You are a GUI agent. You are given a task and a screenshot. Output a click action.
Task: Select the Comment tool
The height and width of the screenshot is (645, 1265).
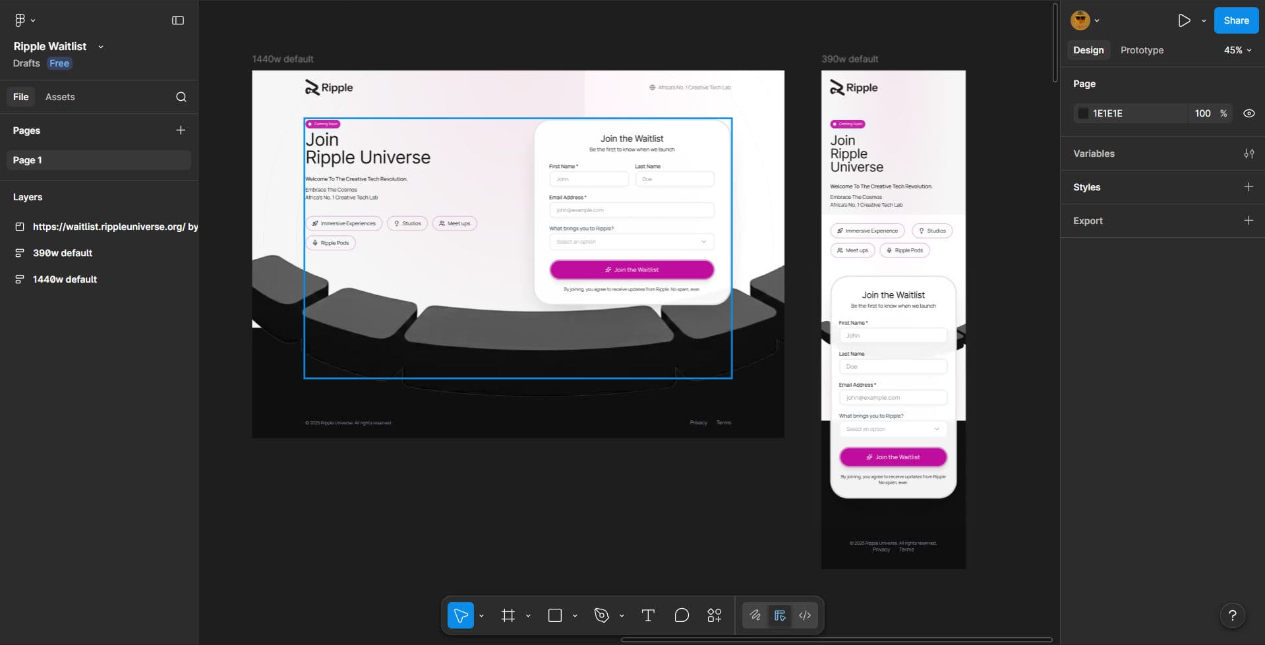682,615
